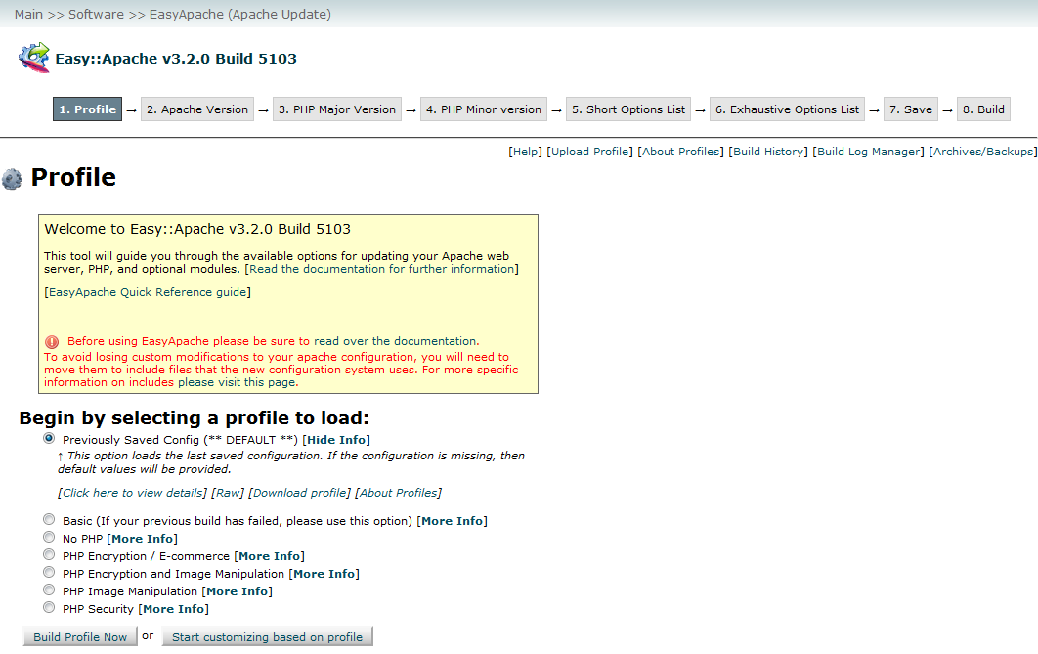Click Start customizing based on profile
The height and width of the screenshot is (654, 1038).
click(267, 637)
